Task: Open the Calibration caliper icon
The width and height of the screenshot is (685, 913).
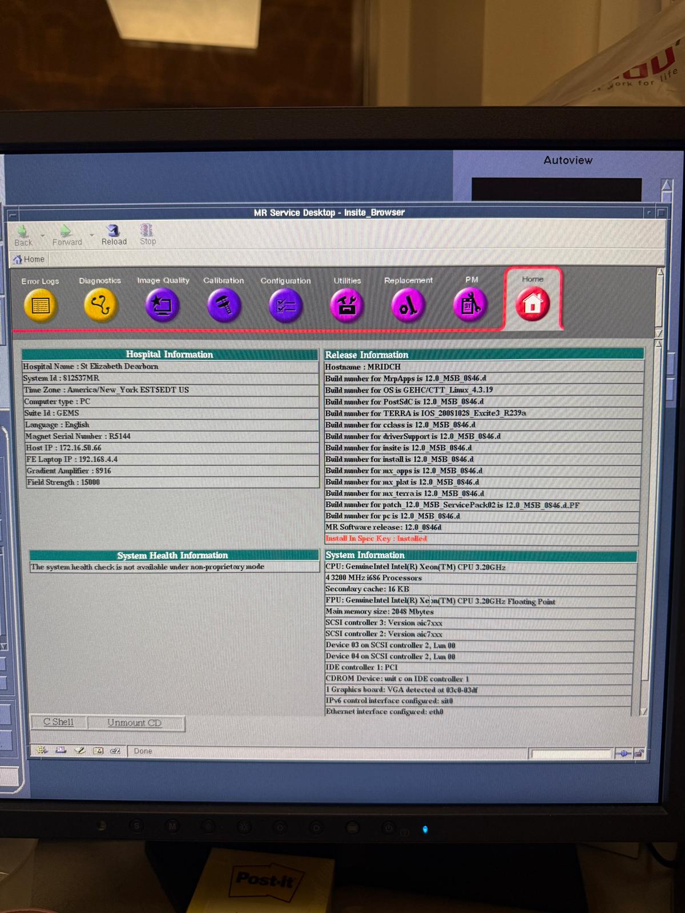Action: point(224,305)
